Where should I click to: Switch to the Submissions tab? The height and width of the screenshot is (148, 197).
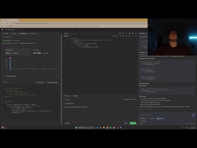(23, 34)
